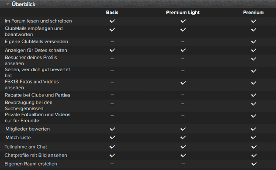The height and width of the screenshot is (170, 276).
Task: Click Basis checkmark for Anzeigen für Dates
Action: click(112, 50)
